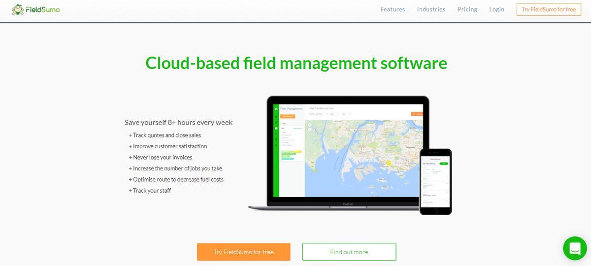Navigate to the Pricing page
591x266 pixels.
pyautogui.click(x=467, y=9)
